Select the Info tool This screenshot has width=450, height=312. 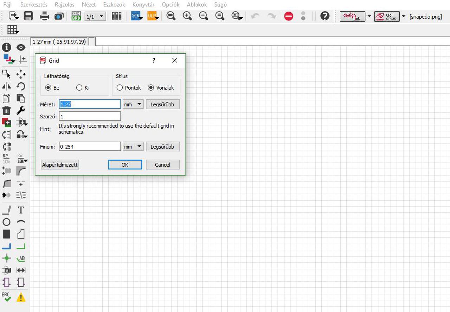7,47
